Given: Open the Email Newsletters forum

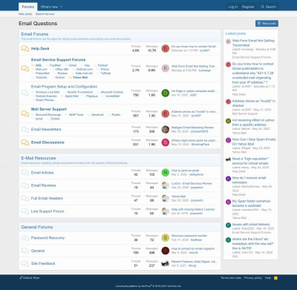Looking at the screenshot, I should [x=46, y=129].
